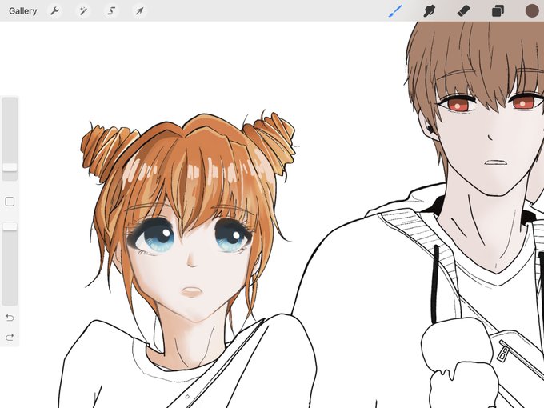The image size is (544, 408).
Task: Undo the last stroke with the sidebar arrow
Action: point(10,318)
